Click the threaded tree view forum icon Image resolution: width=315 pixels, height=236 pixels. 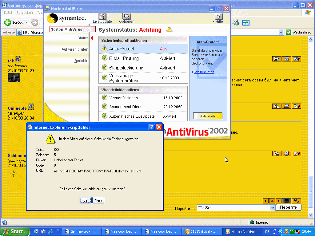[x=297, y=201]
